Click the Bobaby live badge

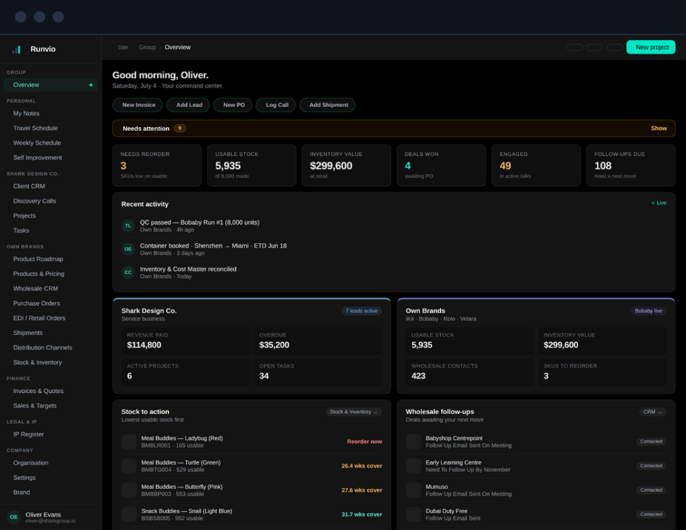tap(648, 311)
